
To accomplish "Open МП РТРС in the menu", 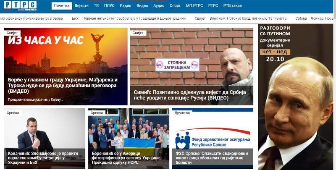I will click(x=194, y=6).
